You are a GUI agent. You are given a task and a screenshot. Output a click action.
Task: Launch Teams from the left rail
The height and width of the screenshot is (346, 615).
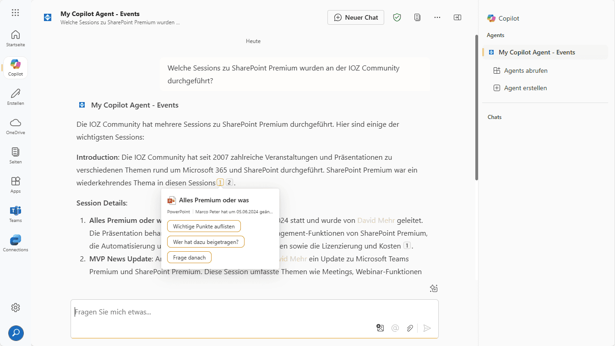click(x=16, y=214)
